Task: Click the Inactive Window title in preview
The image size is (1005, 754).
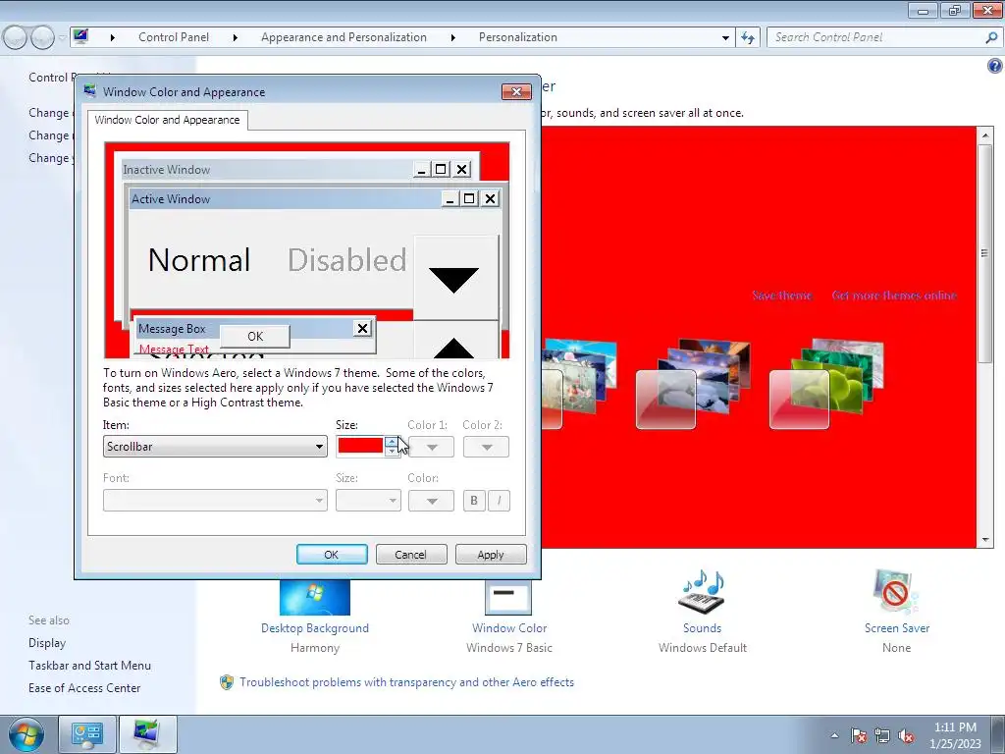Action: (x=167, y=169)
